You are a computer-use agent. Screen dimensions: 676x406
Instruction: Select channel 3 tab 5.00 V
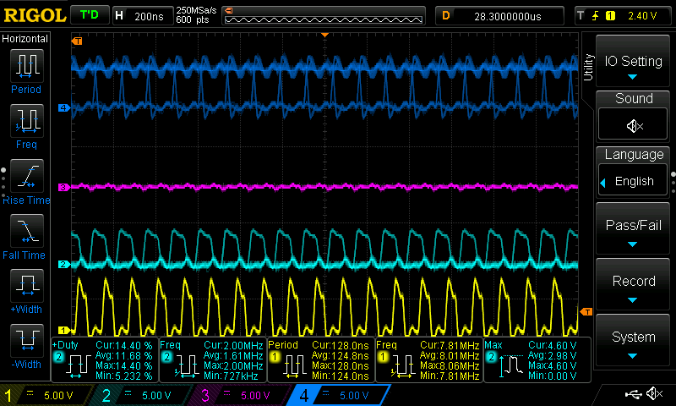click(243, 395)
